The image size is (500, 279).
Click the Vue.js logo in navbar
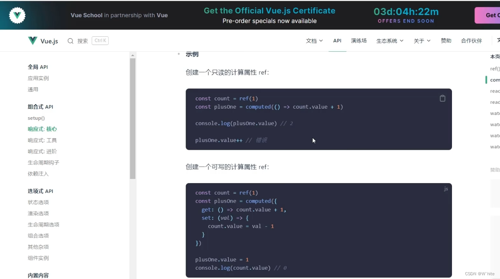tap(43, 41)
